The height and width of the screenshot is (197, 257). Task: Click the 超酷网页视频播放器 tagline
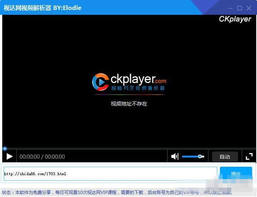click(137, 88)
